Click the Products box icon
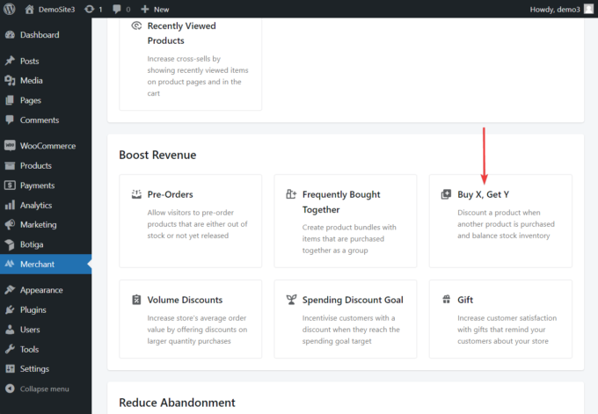The height and width of the screenshot is (414, 598). tap(10, 165)
